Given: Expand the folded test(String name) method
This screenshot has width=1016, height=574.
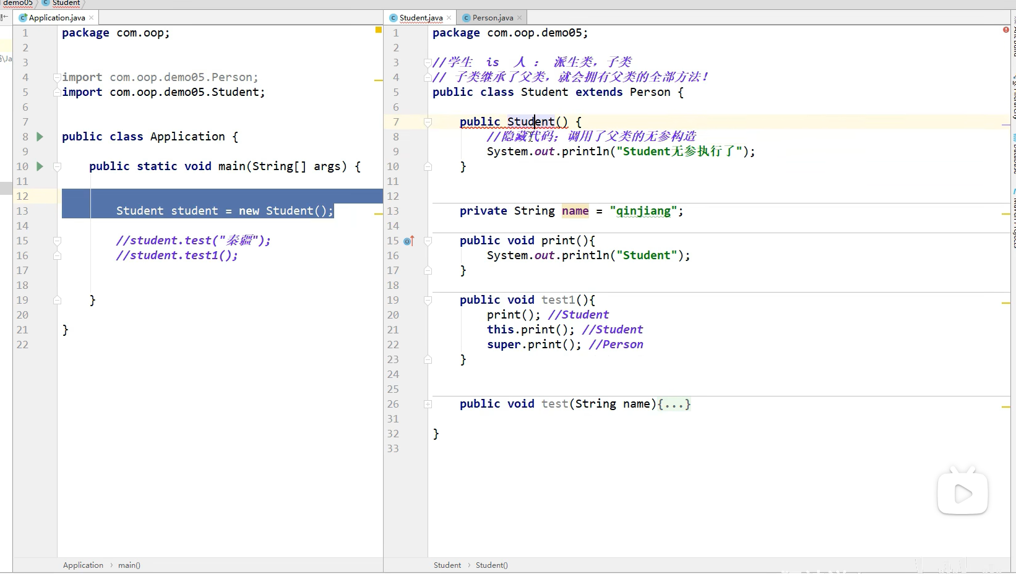Looking at the screenshot, I should (428, 404).
